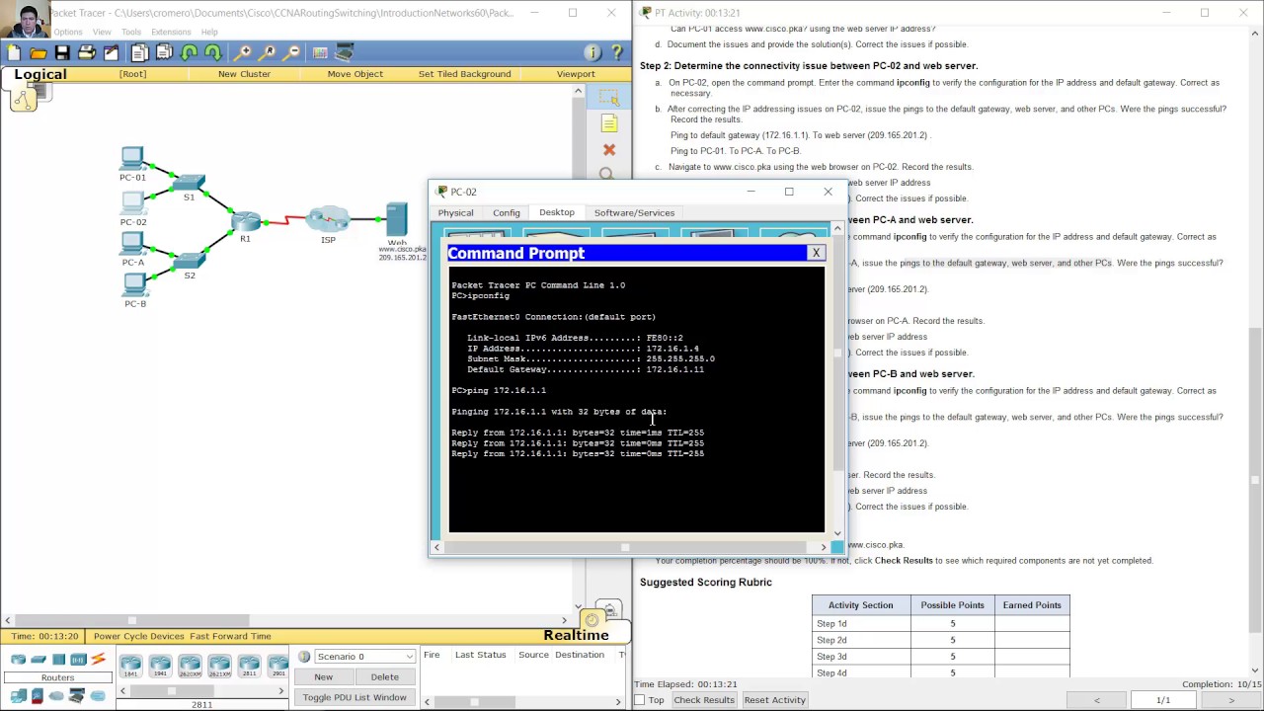Screen dimensions: 1264x711
Task: Open the drawing palette icon
Action: 320,53
